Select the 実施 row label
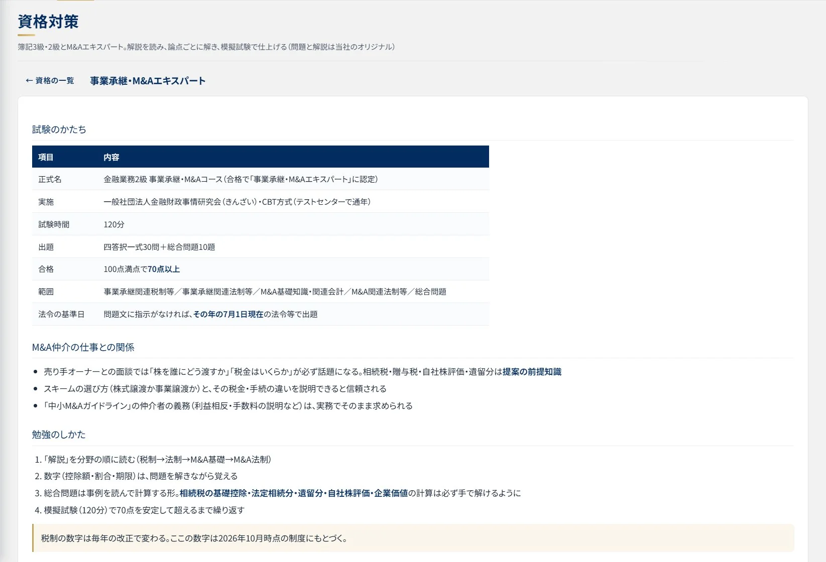The image size is (826, 562). coord(46,202)
